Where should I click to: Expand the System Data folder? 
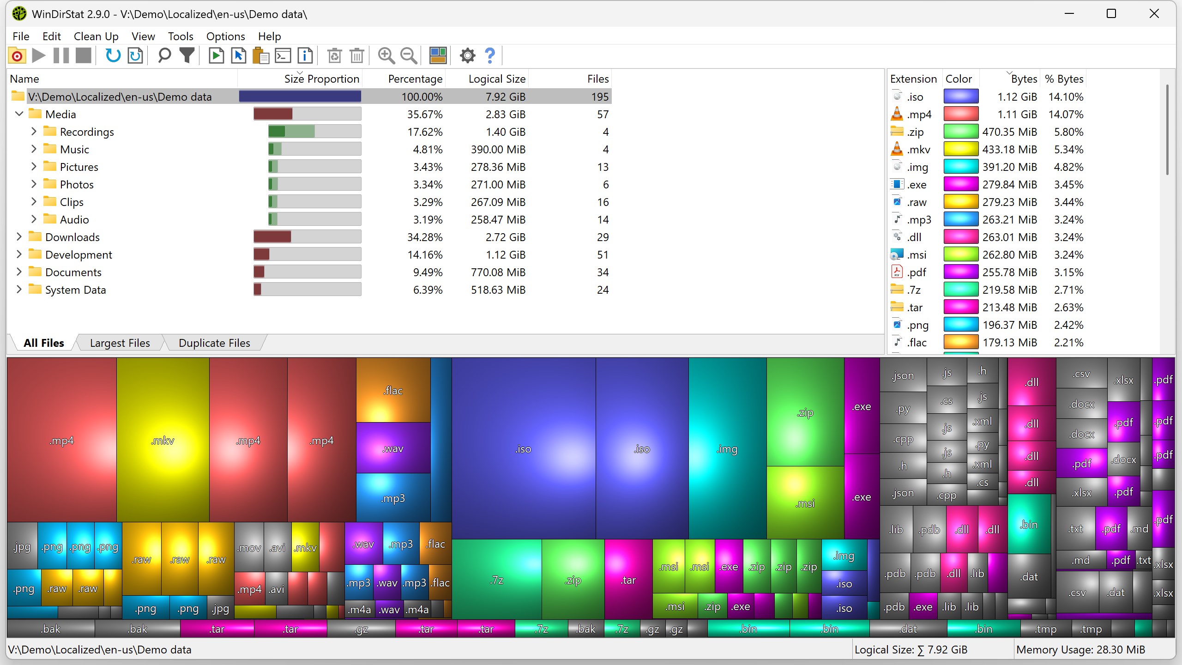click(19, 289)
